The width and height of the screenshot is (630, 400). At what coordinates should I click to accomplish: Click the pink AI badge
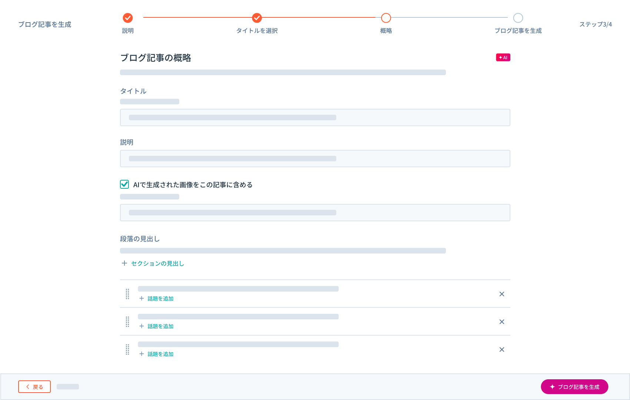point(503,57)
